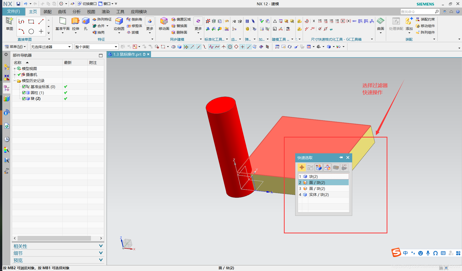462x271 pixels.
Task: Click the Part Navigator horizontal scrollbar
Action: coord(54,238)
